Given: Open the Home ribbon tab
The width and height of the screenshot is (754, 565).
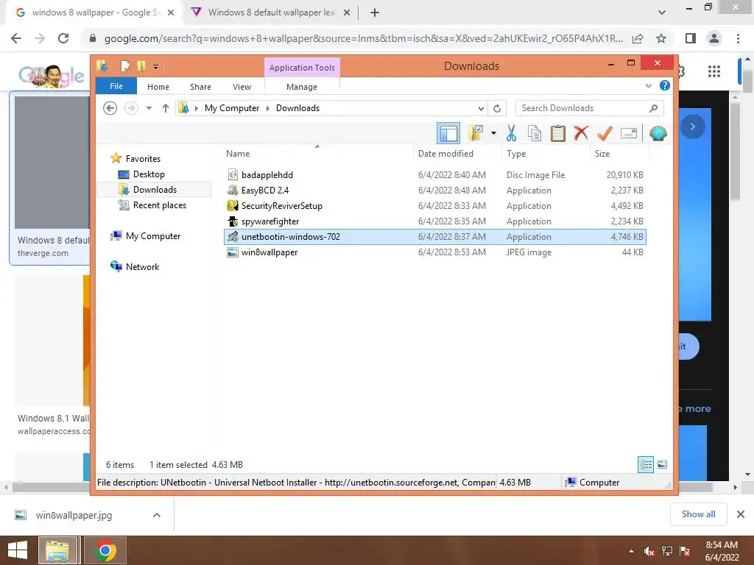Looking at the screenshot, I should point(158,87).
